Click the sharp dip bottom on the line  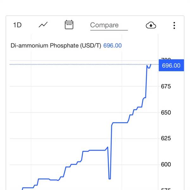[110, 179]
